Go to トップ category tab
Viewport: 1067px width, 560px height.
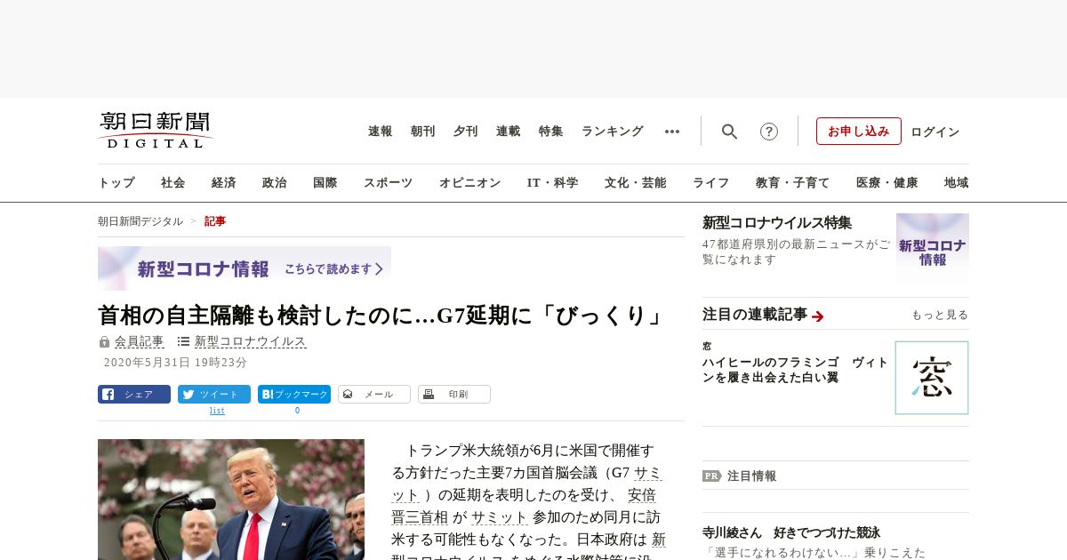coord(116,183)
